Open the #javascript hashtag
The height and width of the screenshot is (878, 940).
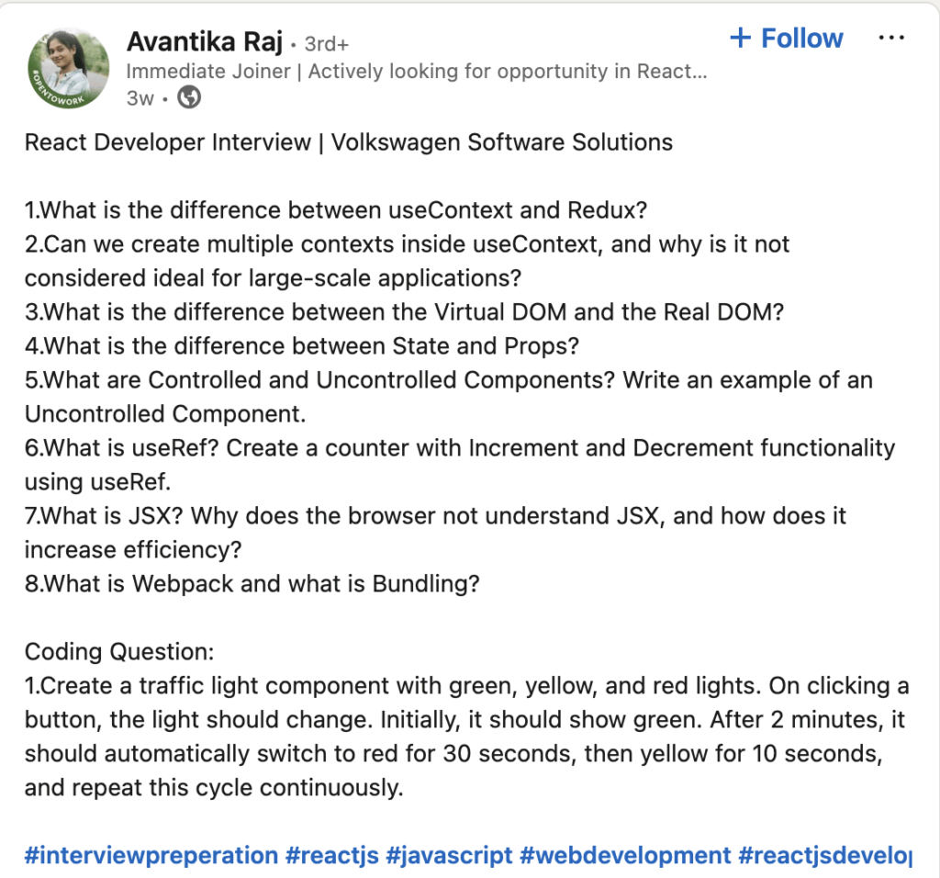(449, 855)
